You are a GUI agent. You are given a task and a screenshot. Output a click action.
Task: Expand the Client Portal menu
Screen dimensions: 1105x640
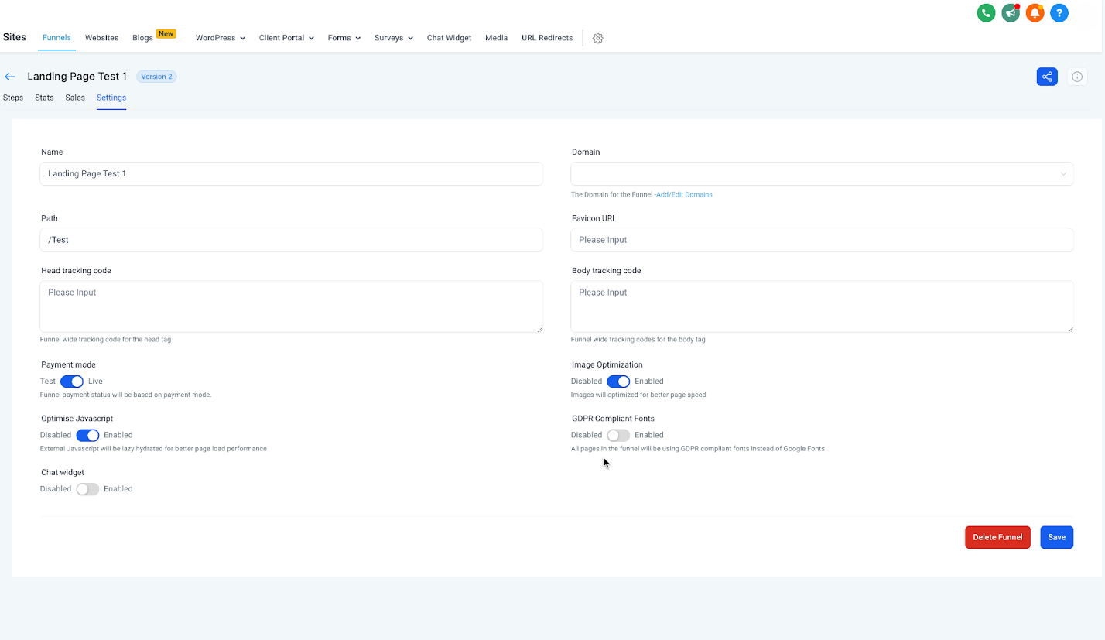point(286,38)
